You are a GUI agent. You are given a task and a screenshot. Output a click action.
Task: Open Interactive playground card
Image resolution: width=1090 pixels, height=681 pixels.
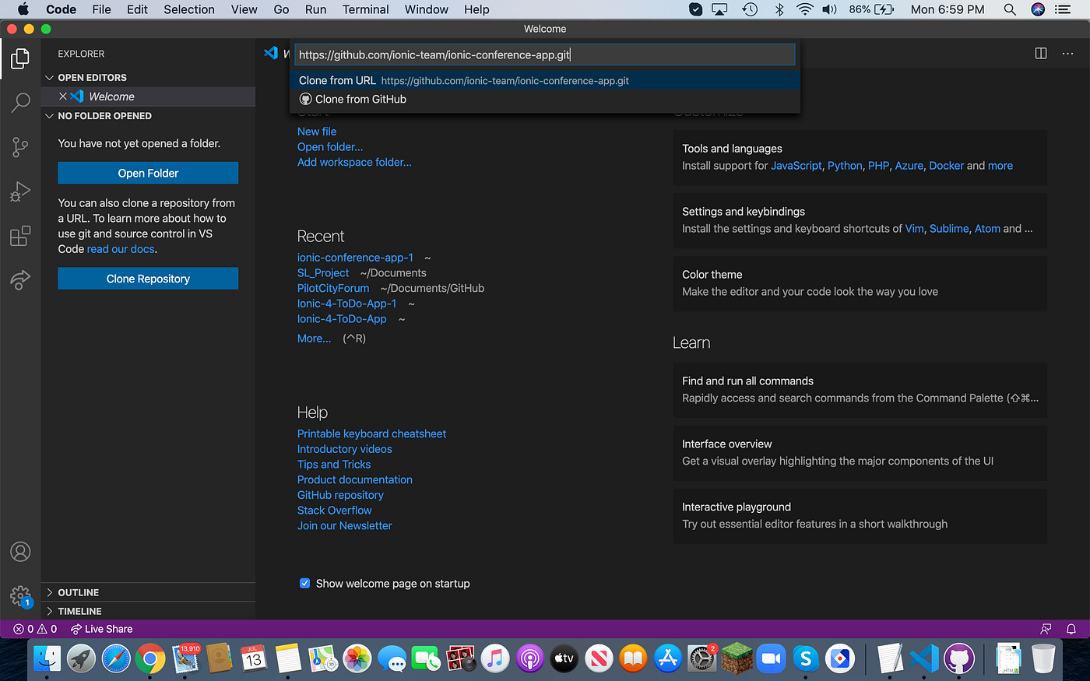(860, 515)
